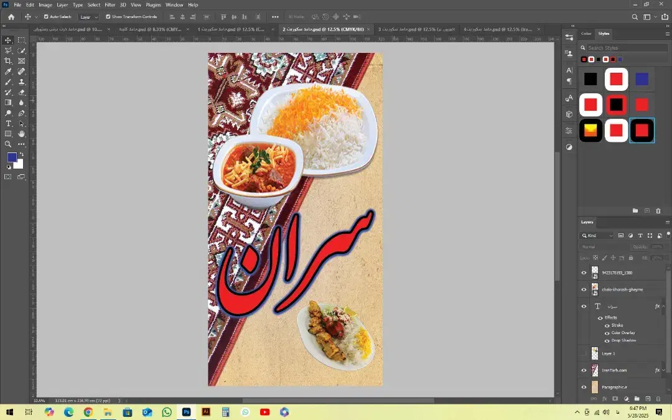This screenshot has height=420, width=672.
Task: Open the Image menu
Action: (x=45, y=5)
